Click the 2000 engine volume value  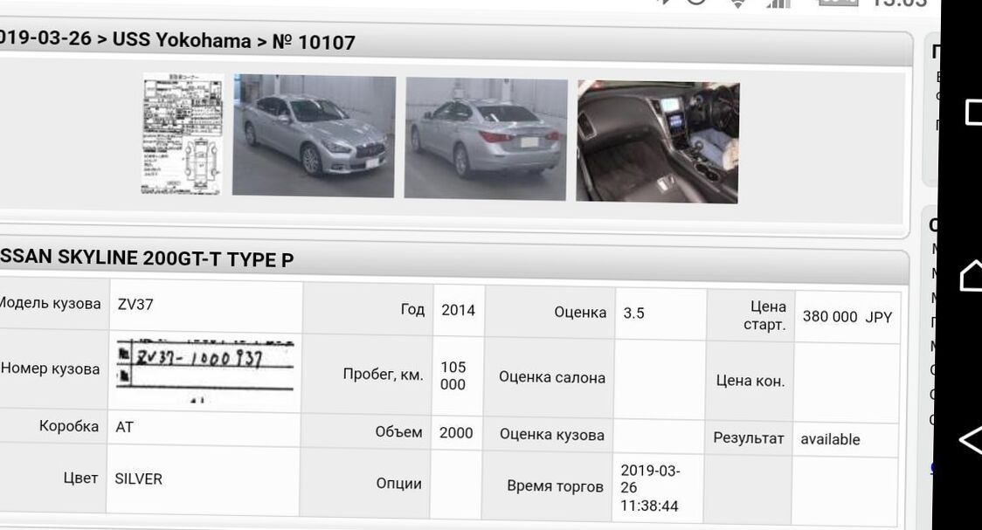pyautogui.click(x=455, y=432)
